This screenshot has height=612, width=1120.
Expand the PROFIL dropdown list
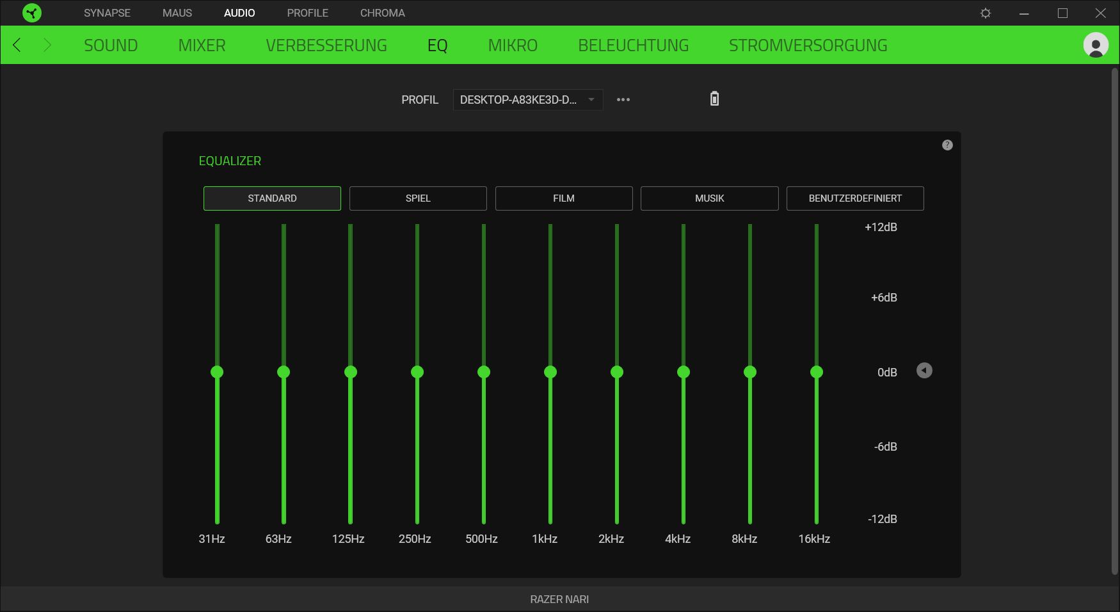[x=527, y=100]
